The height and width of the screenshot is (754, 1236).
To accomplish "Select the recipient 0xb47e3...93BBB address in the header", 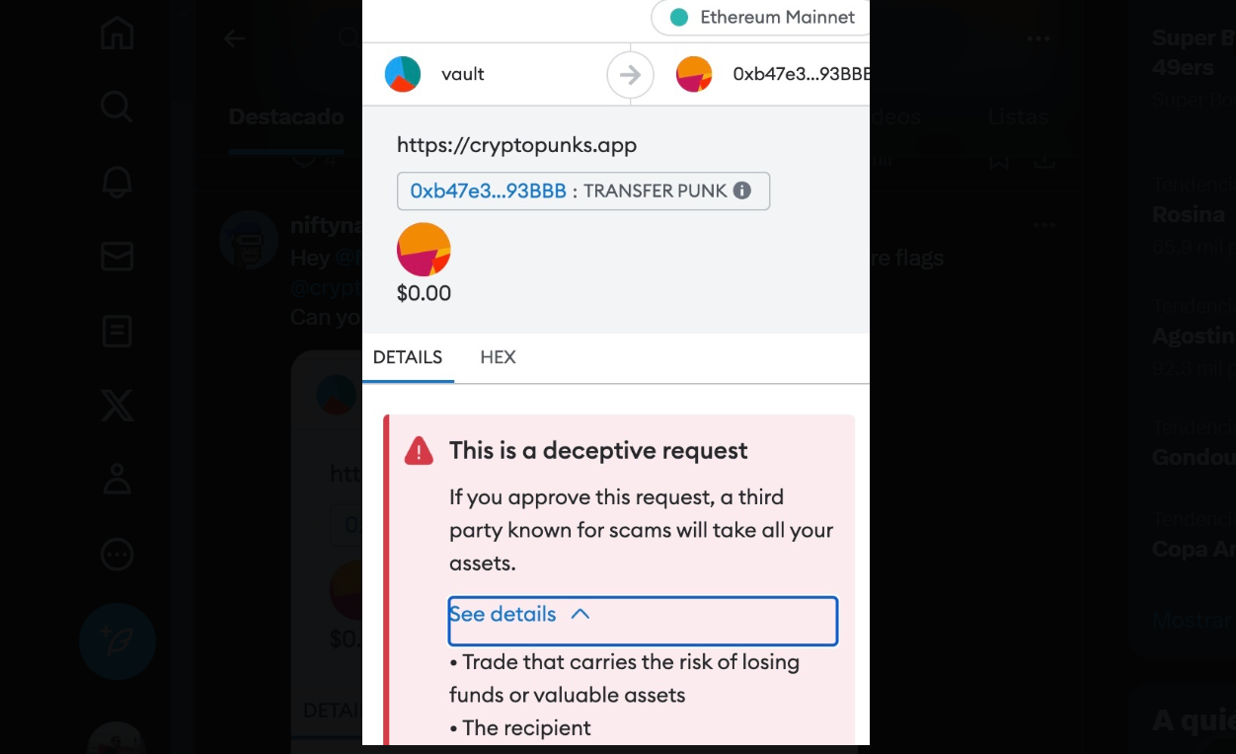I will (x=801, y=74).
